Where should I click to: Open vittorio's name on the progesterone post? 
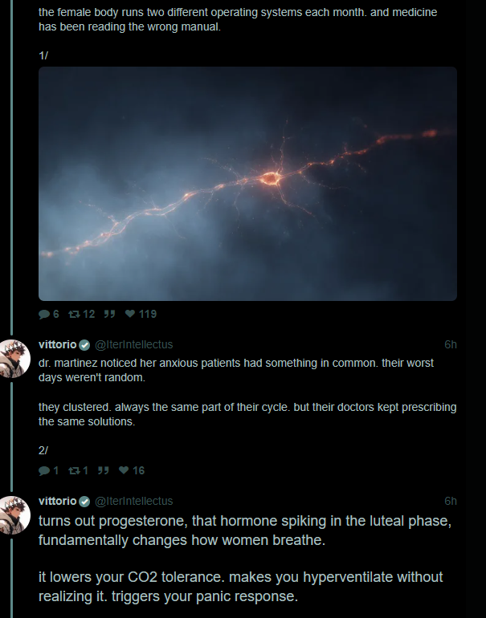58,501
